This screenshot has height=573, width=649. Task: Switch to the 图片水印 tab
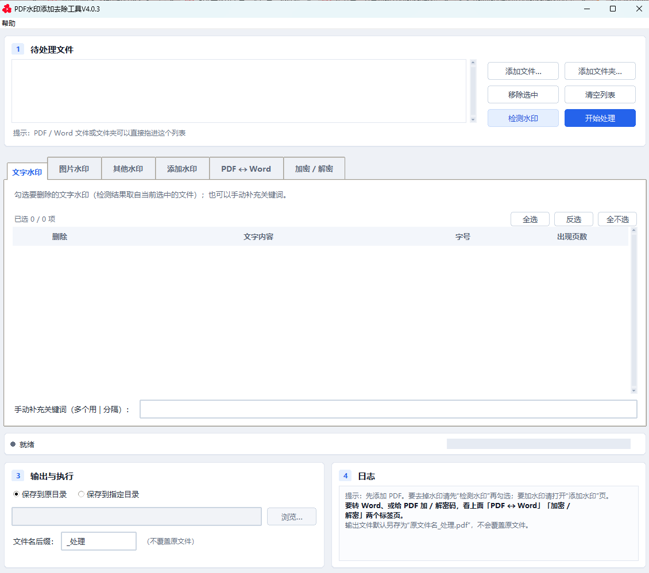(x=74, y=169)
